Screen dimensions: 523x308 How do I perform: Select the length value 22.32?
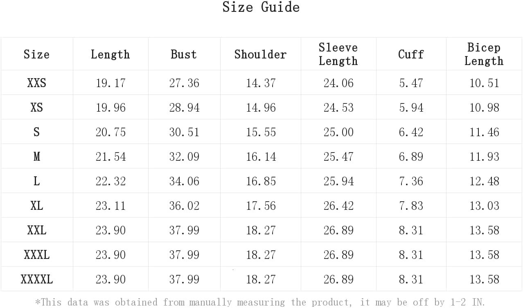(x=110, y=181)
